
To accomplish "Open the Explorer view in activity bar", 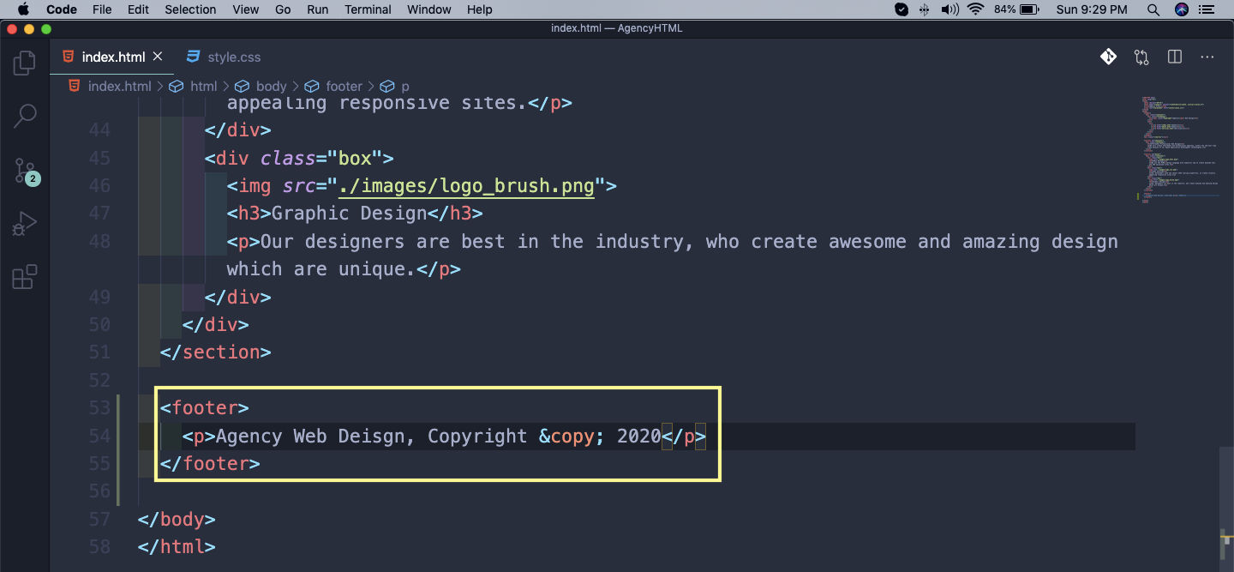I will (25, 63).
